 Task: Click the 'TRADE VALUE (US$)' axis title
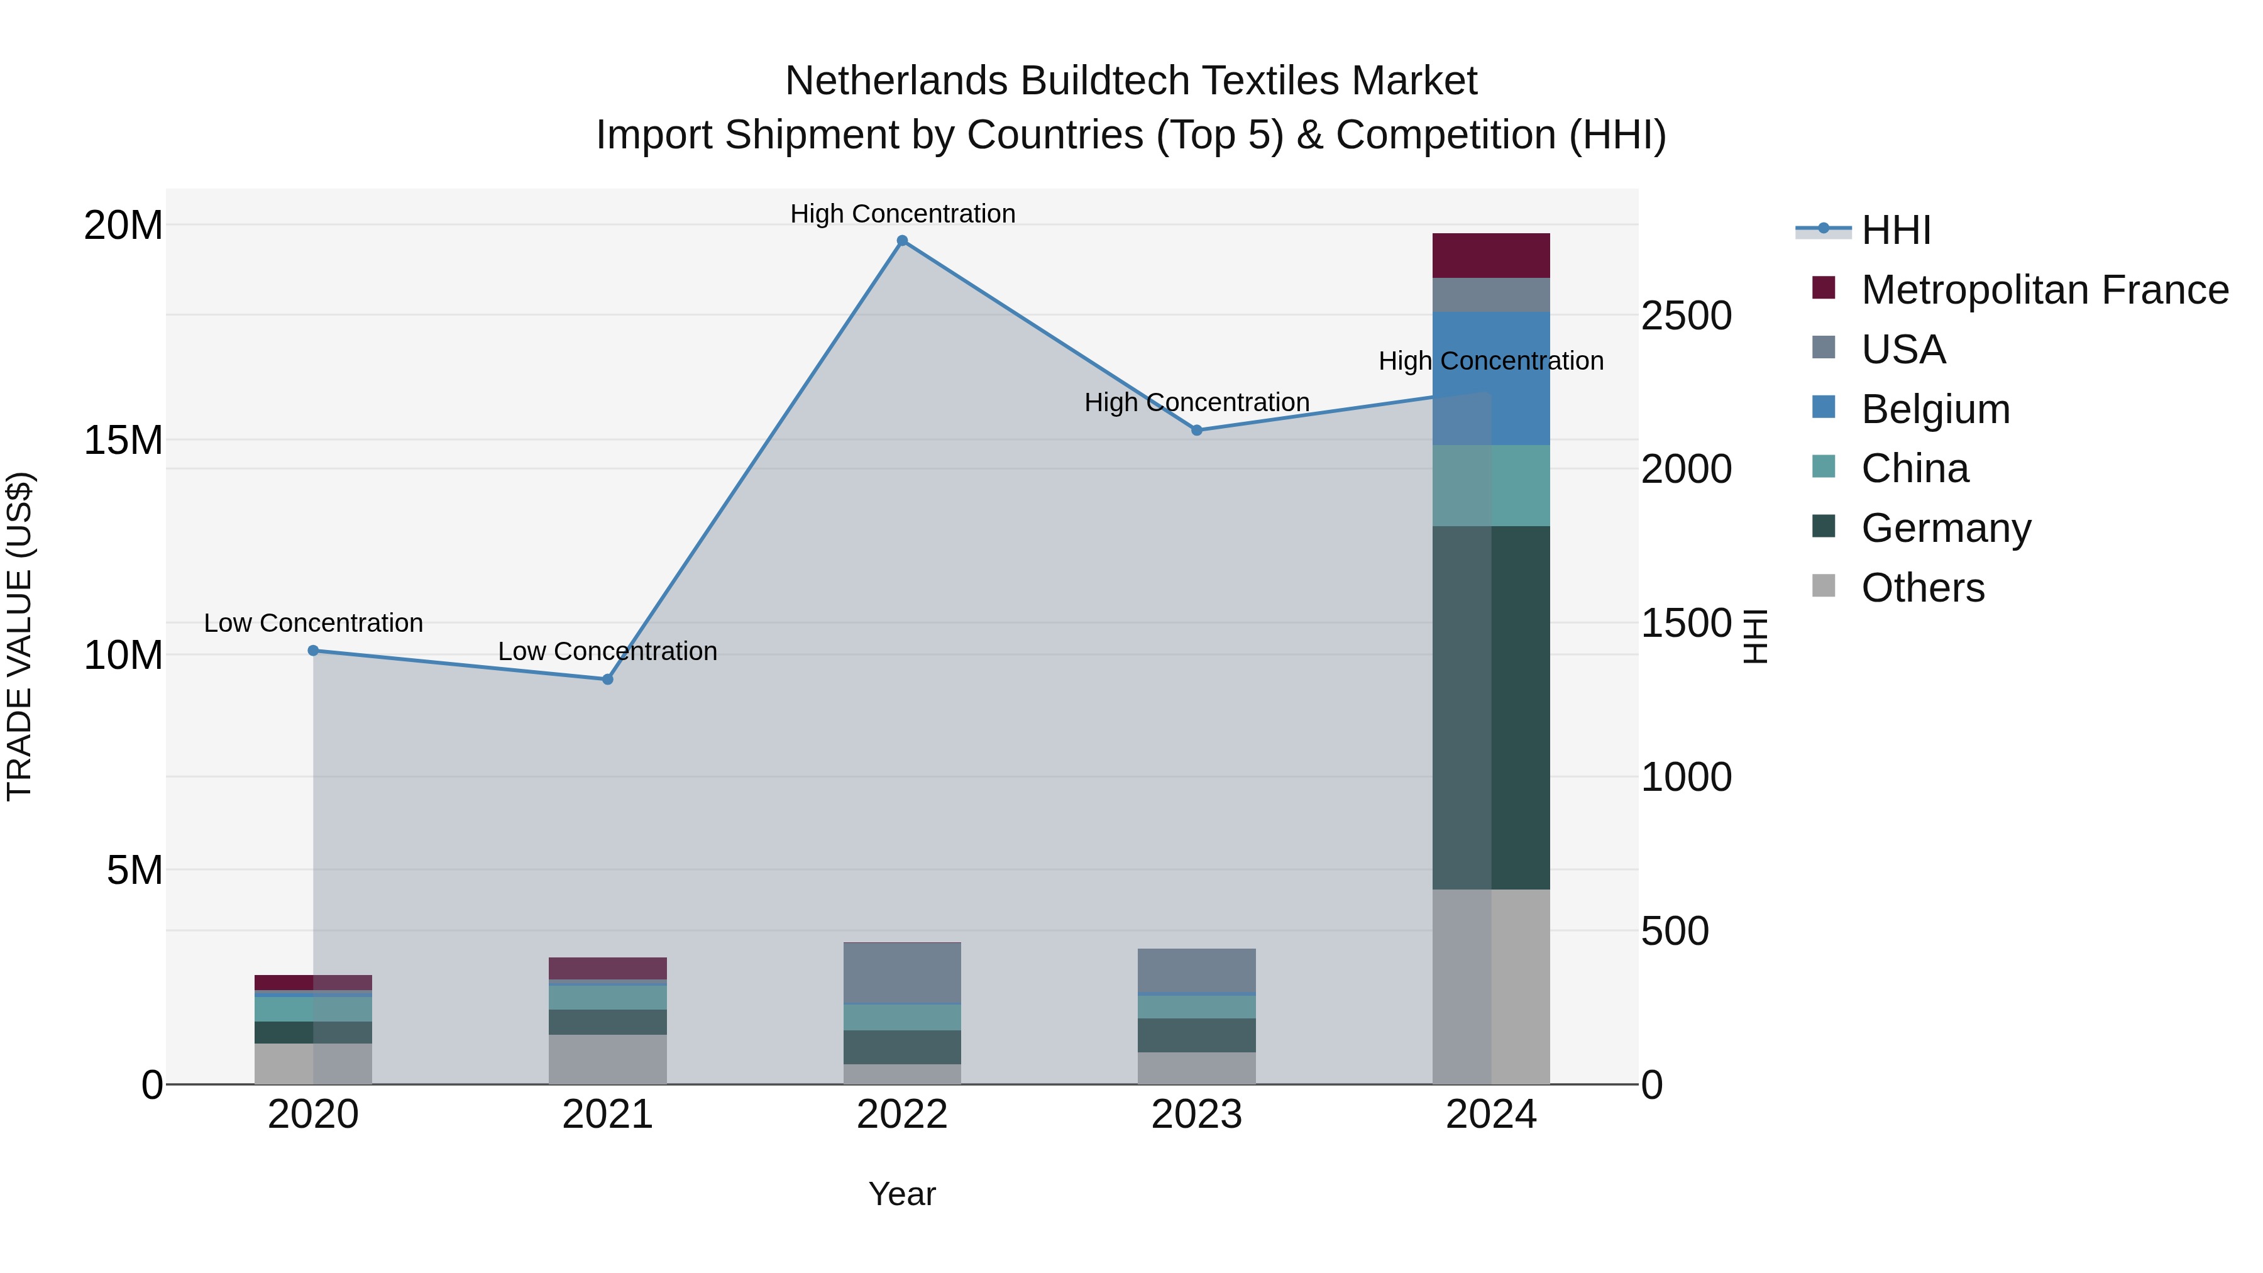pyautogui.click(x=19, y=636)
